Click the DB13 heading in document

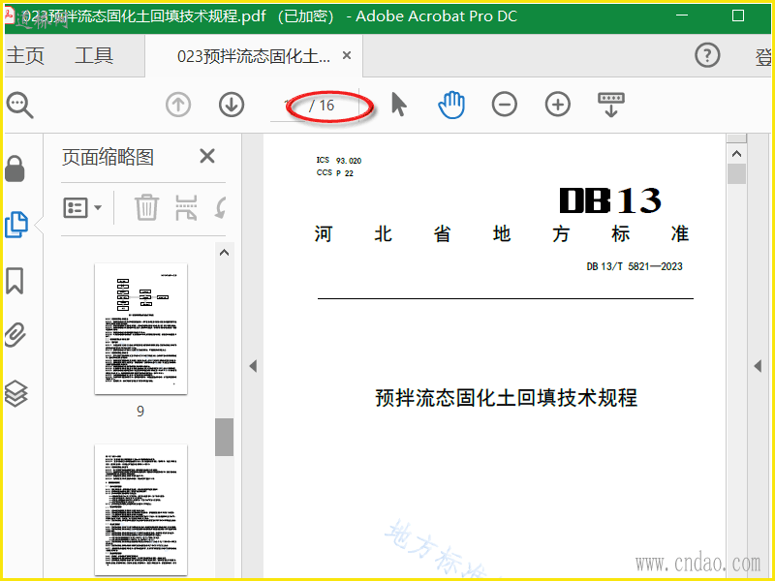[x=610, y=200]
